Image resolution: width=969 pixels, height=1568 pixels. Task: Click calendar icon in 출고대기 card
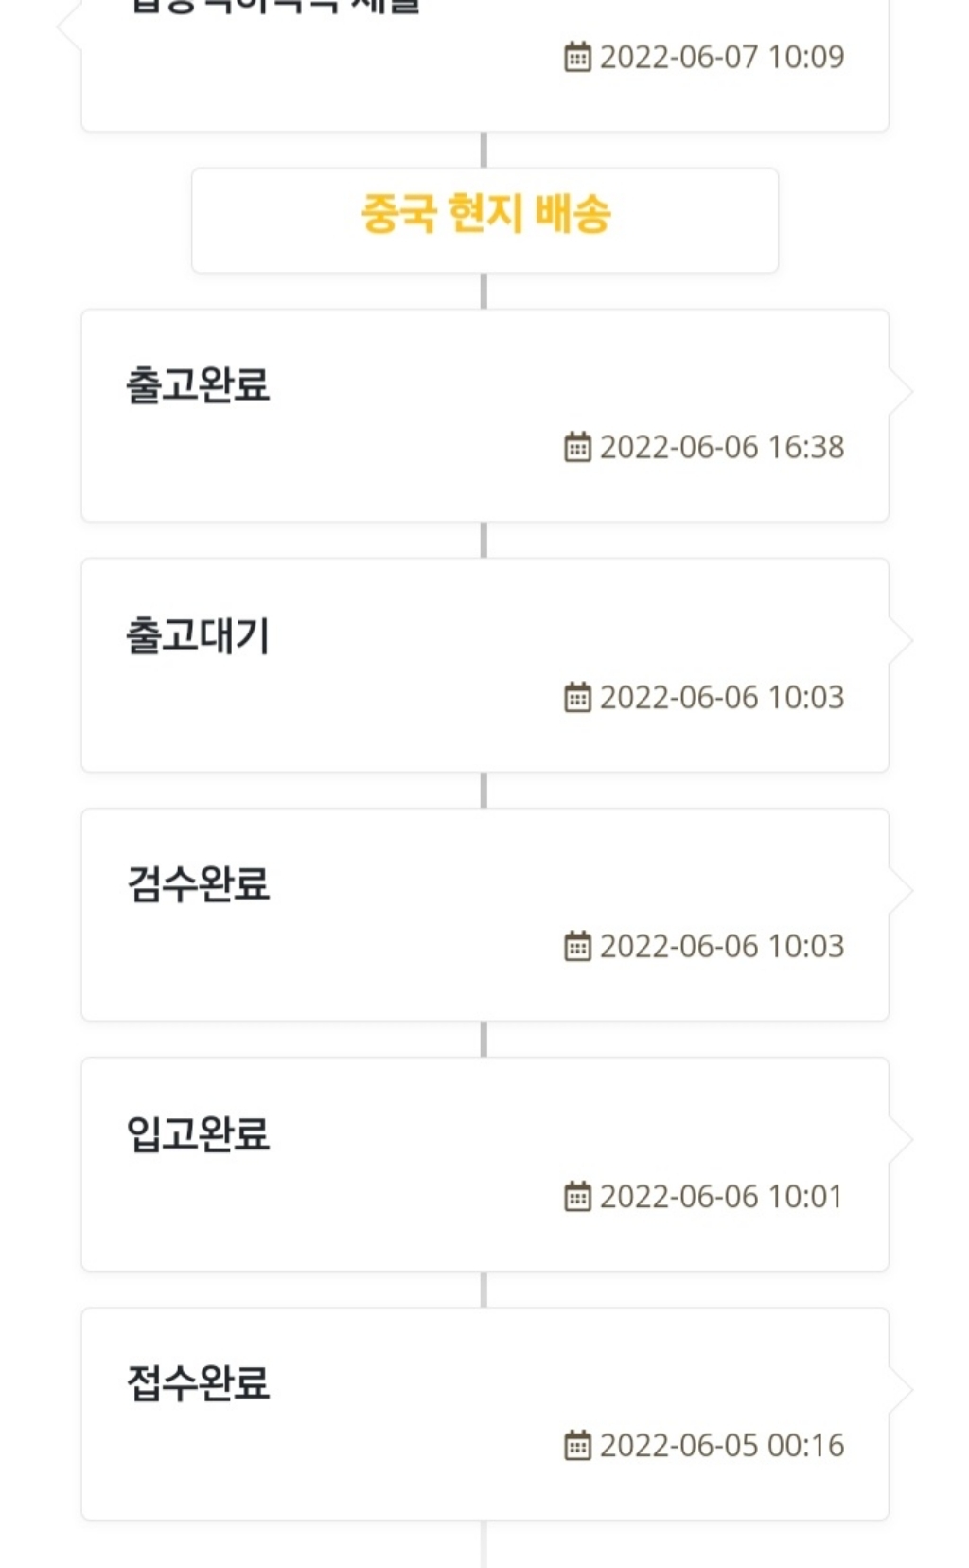coord(577,697)
